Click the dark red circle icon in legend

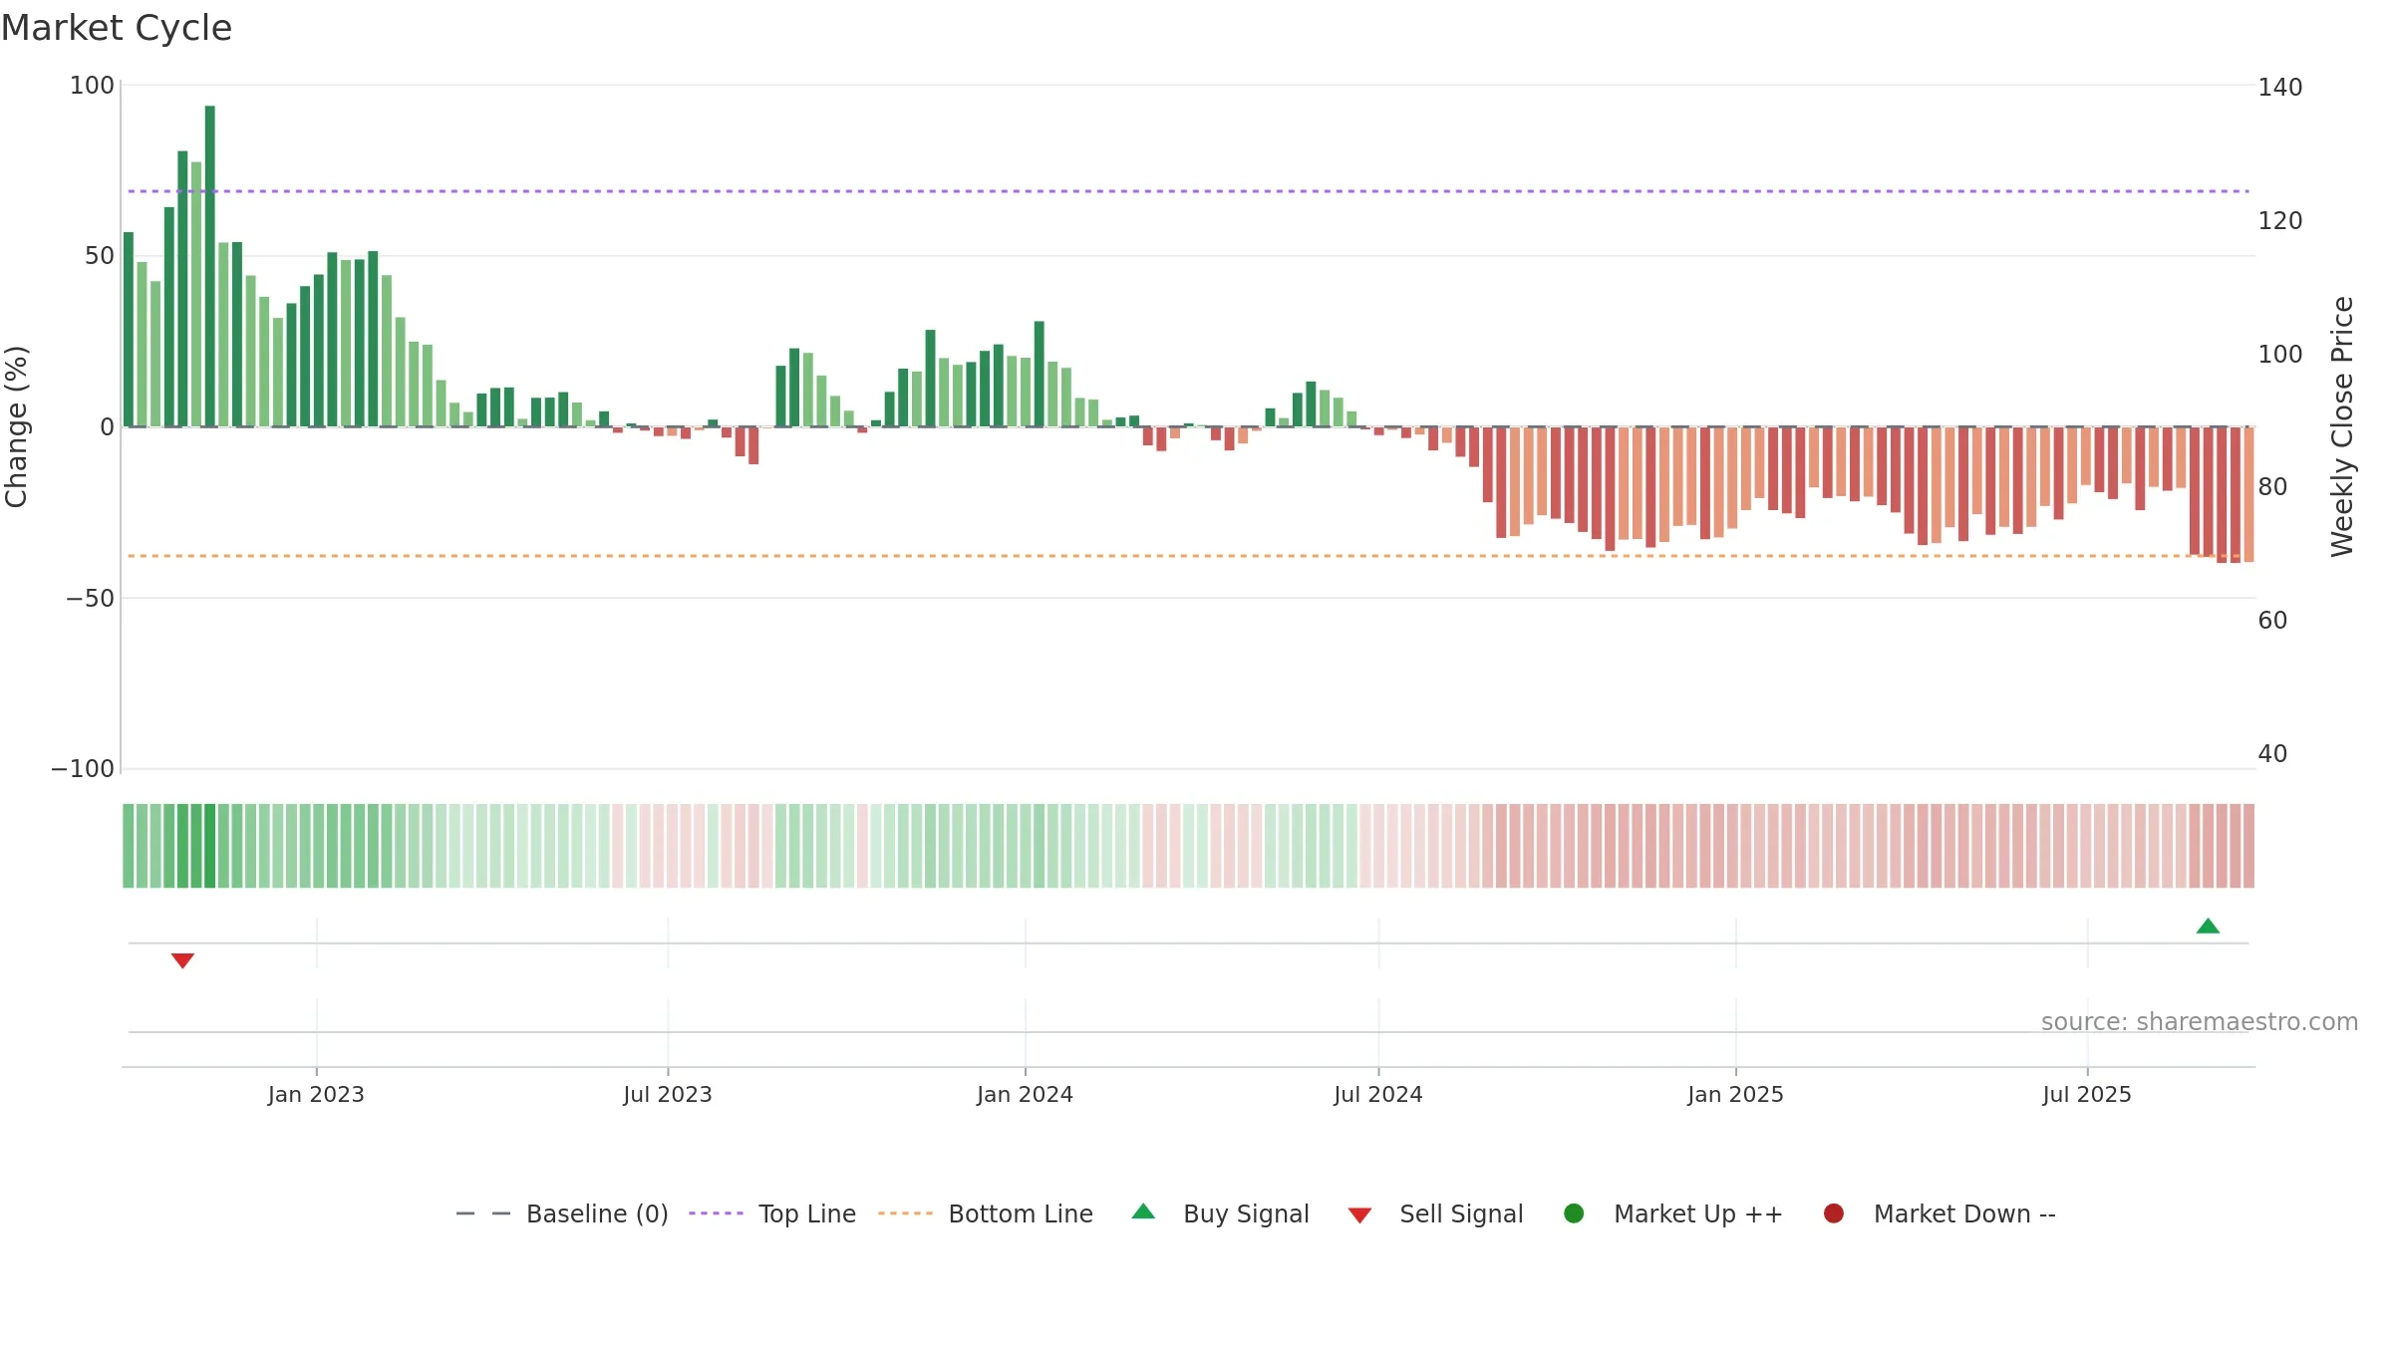[x=1833, y=1213]
